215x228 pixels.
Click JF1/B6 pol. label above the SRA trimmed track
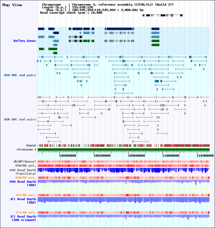tap(26, 212)
